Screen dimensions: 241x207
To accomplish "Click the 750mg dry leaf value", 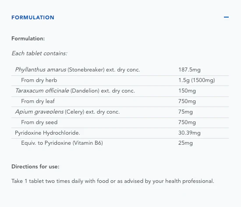I will pyautogui.click(x=187, y=101).
